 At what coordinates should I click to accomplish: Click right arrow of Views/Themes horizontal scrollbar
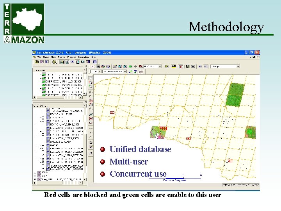point(81,183)
